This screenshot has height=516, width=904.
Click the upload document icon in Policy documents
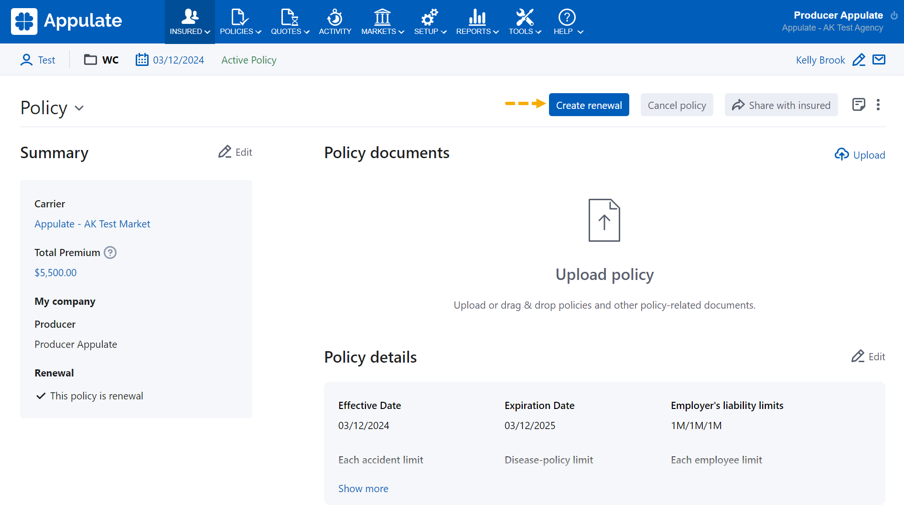pyautogui.click(x=604, y=220)
